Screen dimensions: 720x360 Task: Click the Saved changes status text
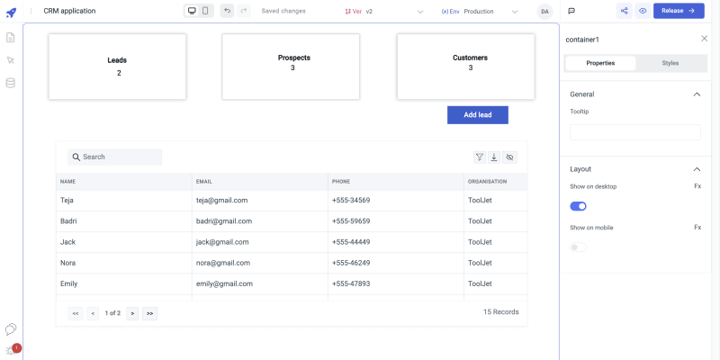click(x=283, y=11)
